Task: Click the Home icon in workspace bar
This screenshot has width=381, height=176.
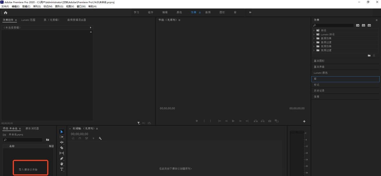Action: [5, 13]
